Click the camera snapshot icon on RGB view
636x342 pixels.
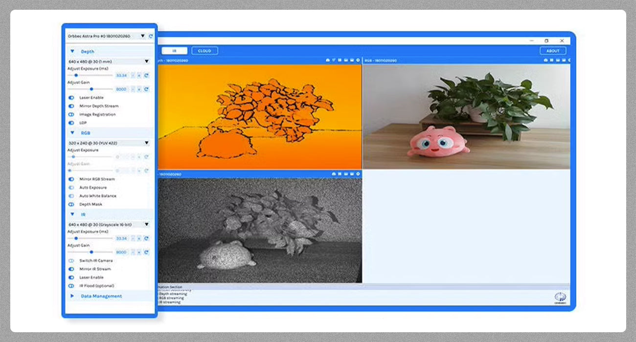(x=545, y=60)
